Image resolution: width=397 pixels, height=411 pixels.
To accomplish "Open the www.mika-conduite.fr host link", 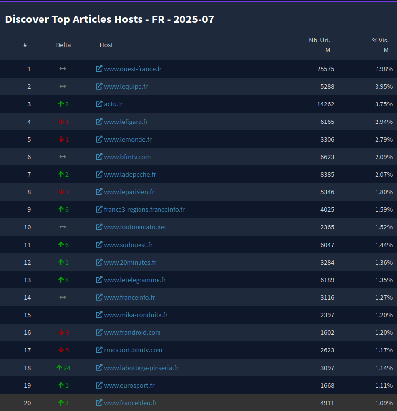I will coord(136,315).
